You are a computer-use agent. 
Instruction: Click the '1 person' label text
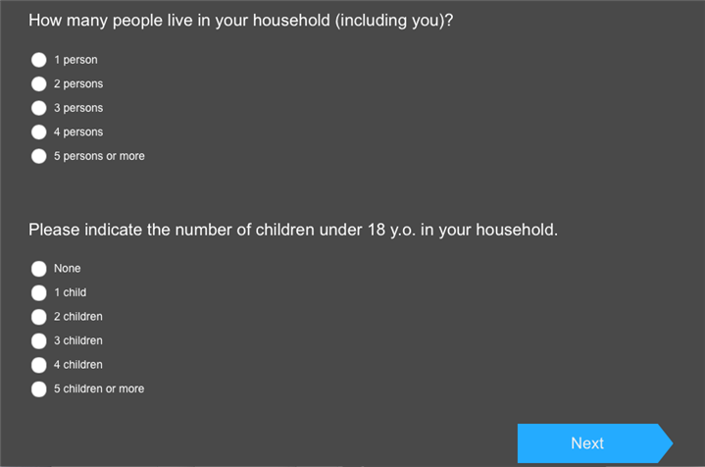pos(76,60)
